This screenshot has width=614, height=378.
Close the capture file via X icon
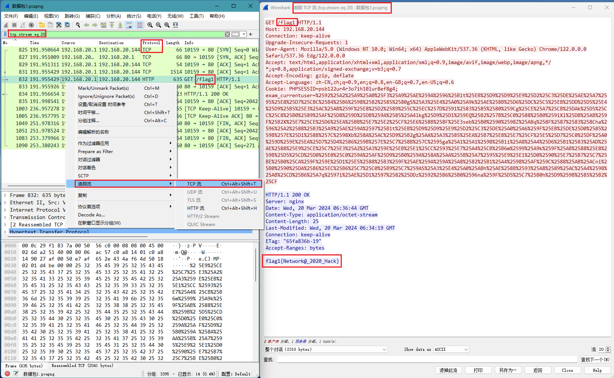click(59, 25)
